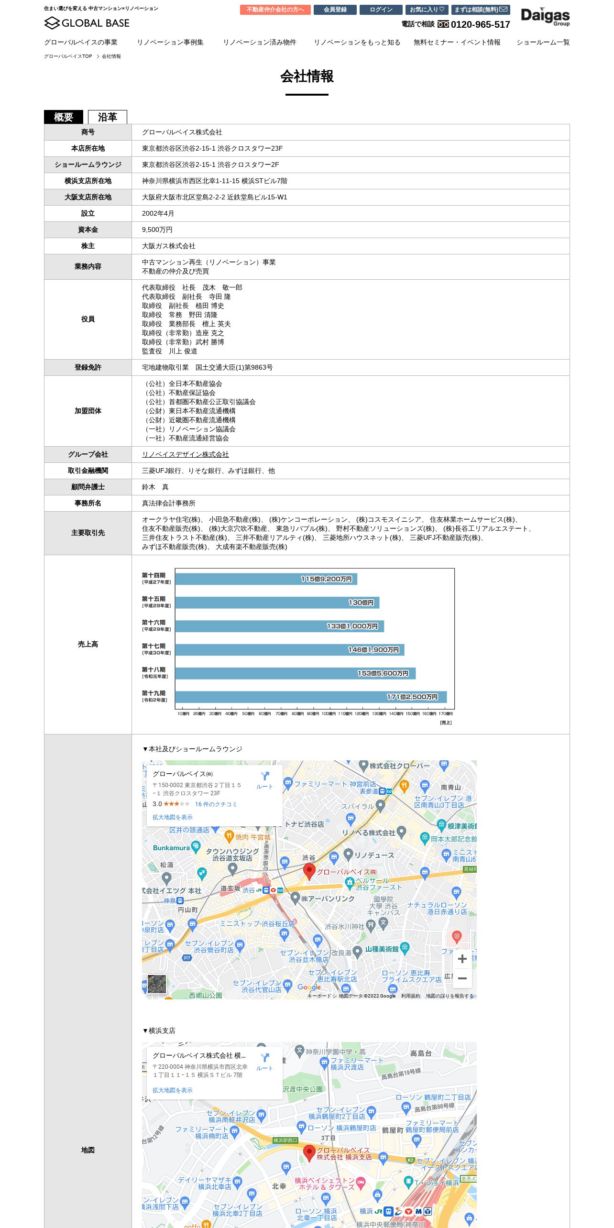The image size is (614, 1228).
Task: Open 不動産仲介会社の方へ button
Action: [275, 10]
